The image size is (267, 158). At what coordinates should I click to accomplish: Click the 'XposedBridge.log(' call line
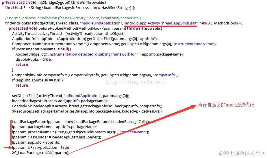pos(100,54)
